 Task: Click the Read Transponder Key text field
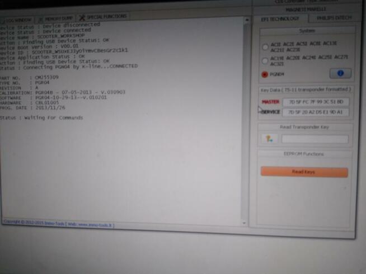point(315,139)
